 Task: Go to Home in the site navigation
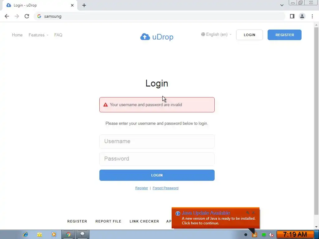[17, 35]
